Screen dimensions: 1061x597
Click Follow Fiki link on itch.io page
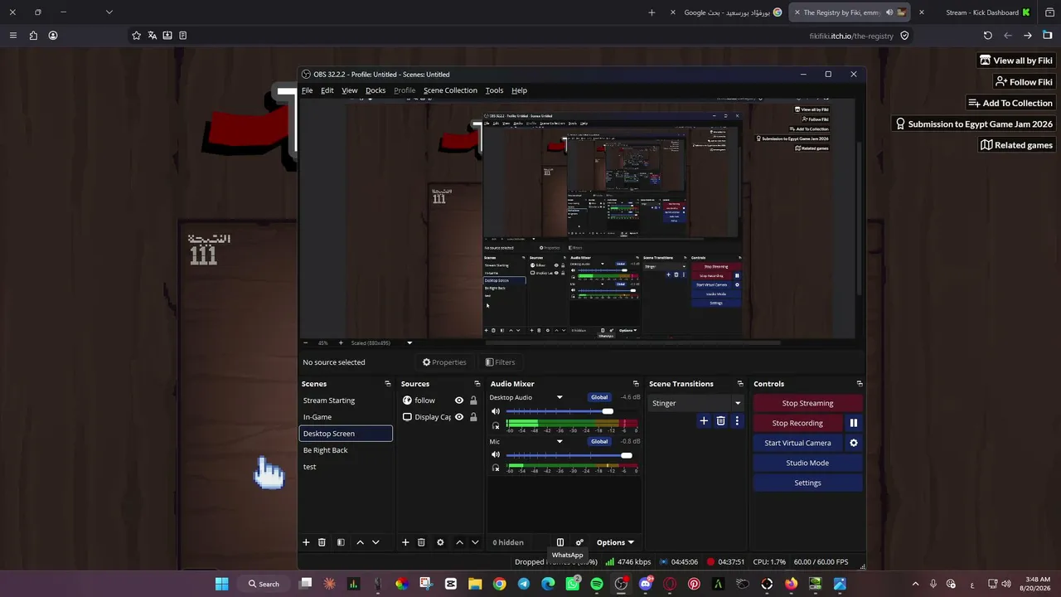1024,81
